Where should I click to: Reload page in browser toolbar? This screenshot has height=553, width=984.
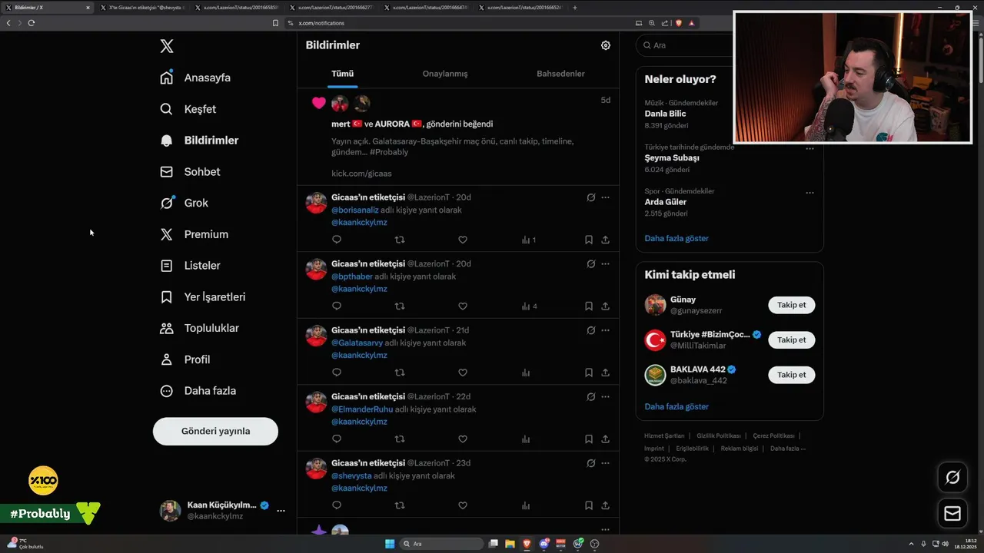coord(31,23)
